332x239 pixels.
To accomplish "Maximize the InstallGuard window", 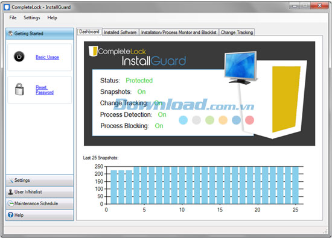I will point(305,5).
